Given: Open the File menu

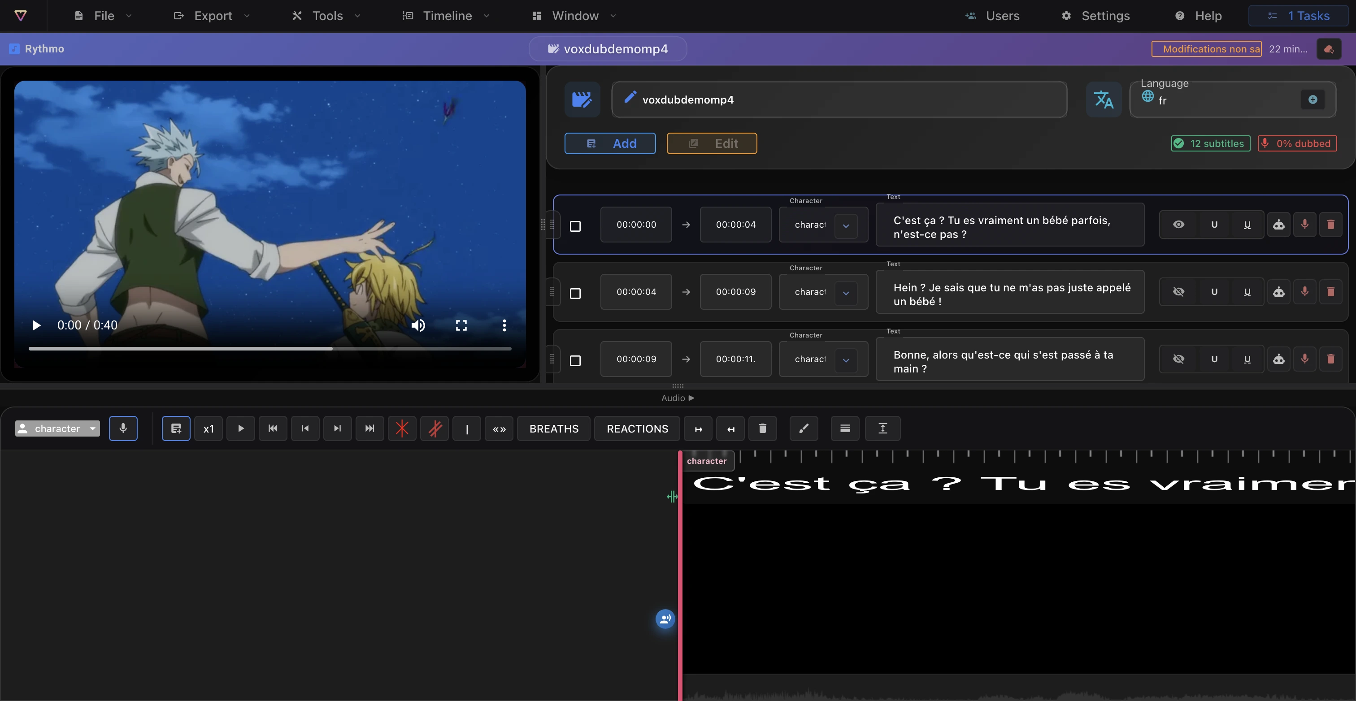Looking at the screenshot, I should coord(103,16).
